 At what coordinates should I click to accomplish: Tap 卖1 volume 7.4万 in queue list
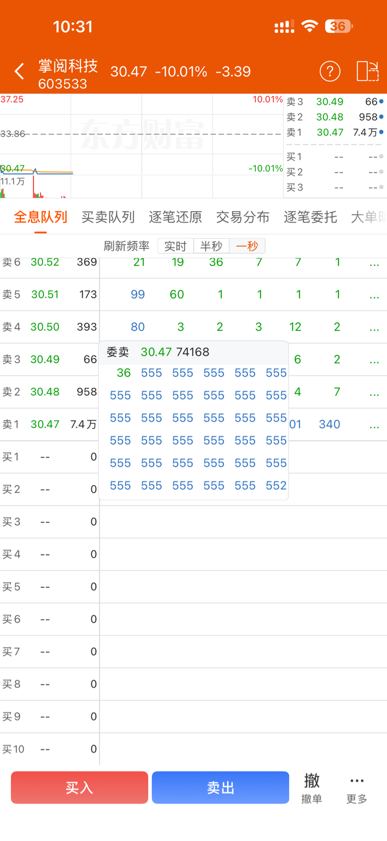pos(83,424)
